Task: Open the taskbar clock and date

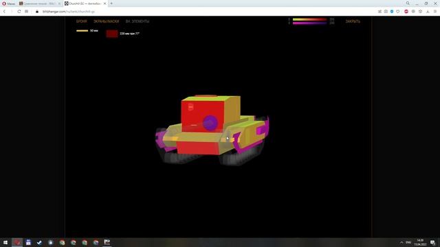Action: (420, 242)
